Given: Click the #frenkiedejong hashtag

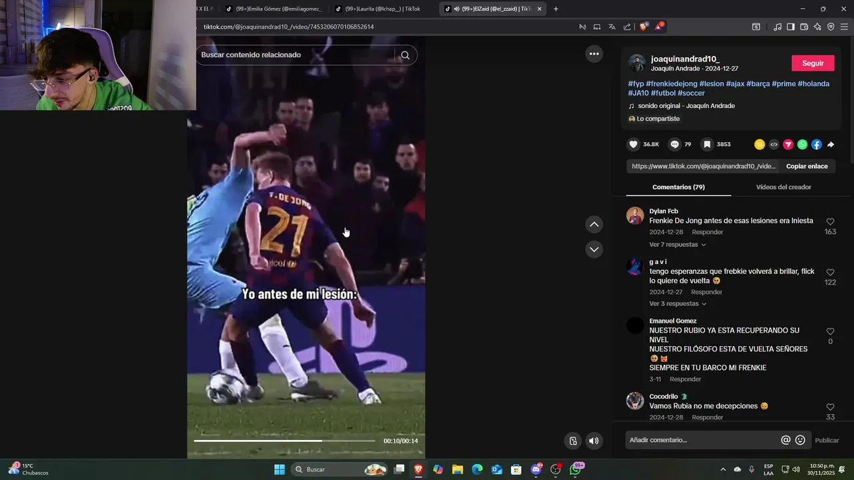Looking at the screenshot, I should pos(671,84).
